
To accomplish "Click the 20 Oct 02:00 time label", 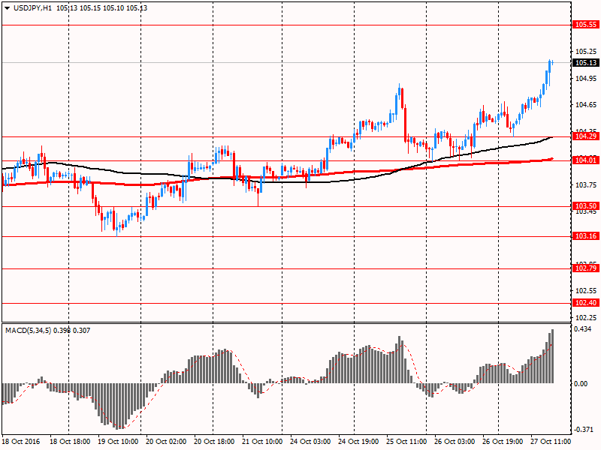I will (x=166, y=442).
